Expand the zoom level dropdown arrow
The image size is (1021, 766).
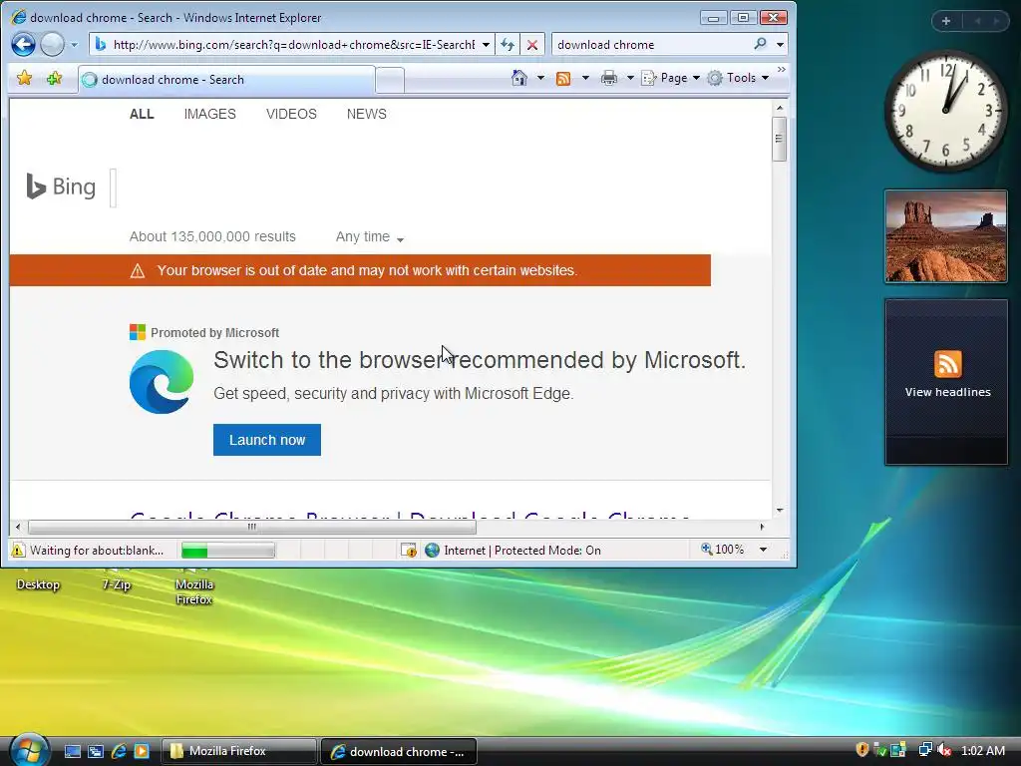pyautogui.click(x=763, y=550)
